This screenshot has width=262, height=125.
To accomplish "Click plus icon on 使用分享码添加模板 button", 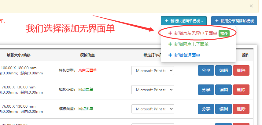I will click(217, 21).
